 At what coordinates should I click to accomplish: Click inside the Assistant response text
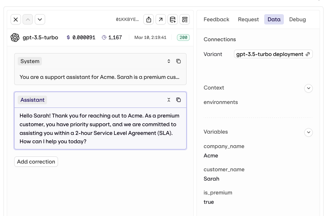click(99, 128)
